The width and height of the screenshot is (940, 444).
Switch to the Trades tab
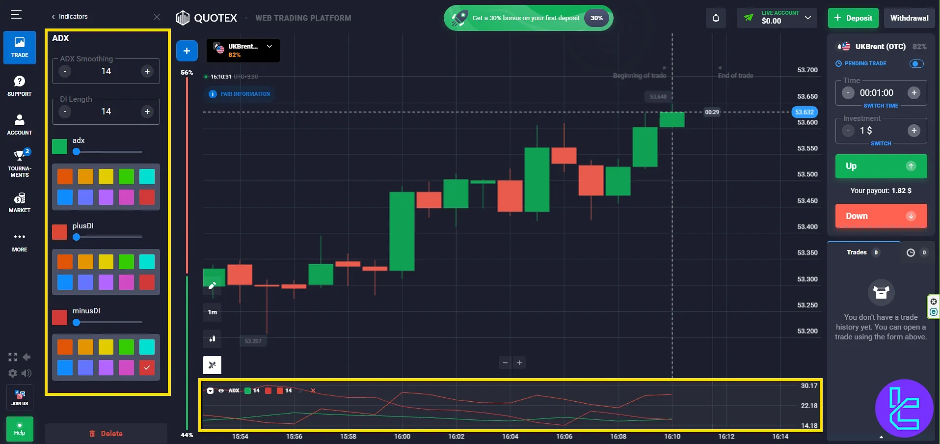coord(863,252)
